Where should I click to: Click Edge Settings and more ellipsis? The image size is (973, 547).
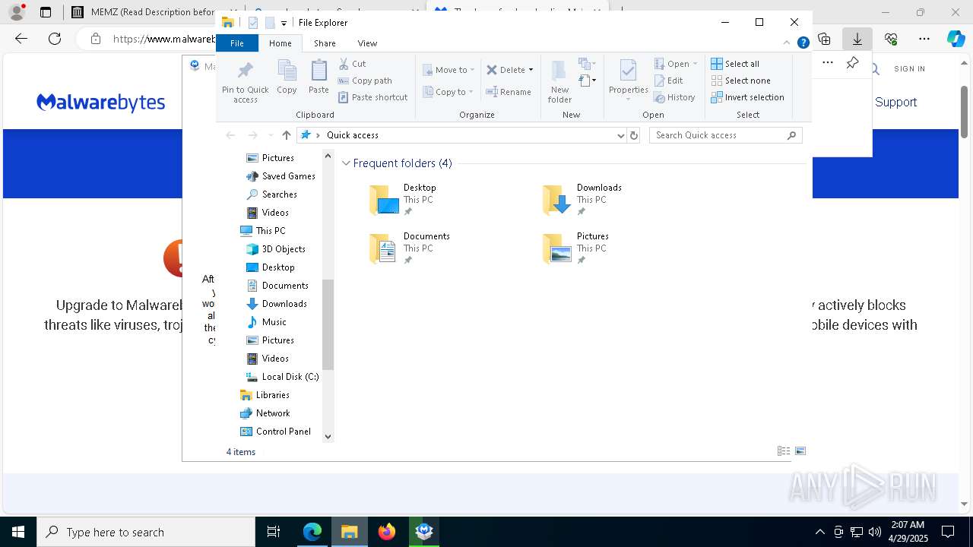click(x=924, y=39)
